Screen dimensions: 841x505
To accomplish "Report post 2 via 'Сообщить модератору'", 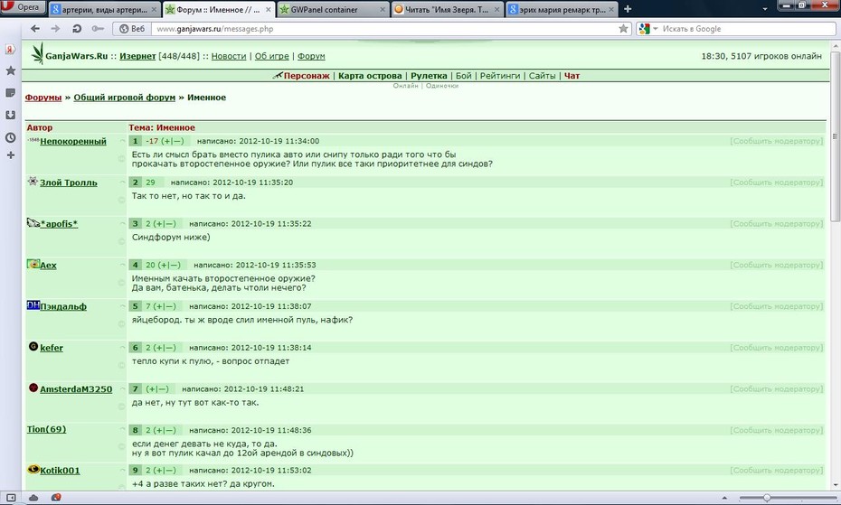I will [776, 182].
